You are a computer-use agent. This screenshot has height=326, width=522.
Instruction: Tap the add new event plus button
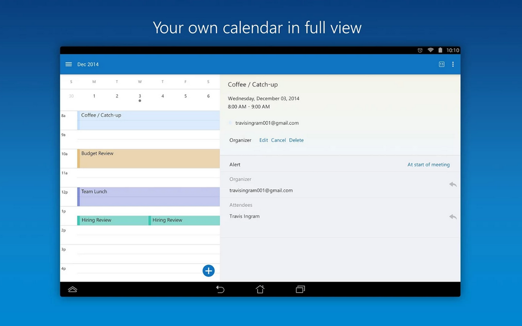208,270
